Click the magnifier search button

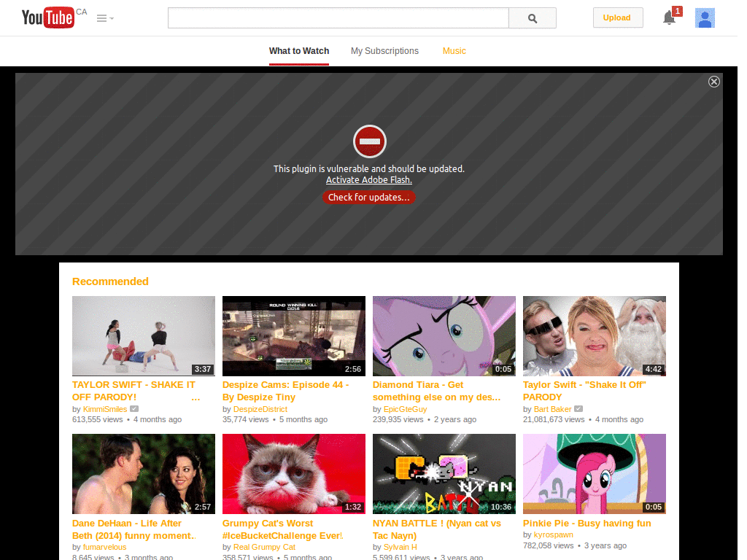coord(533,18)
